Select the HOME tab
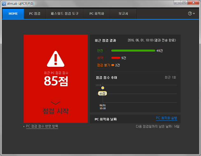 click(13, 14)
